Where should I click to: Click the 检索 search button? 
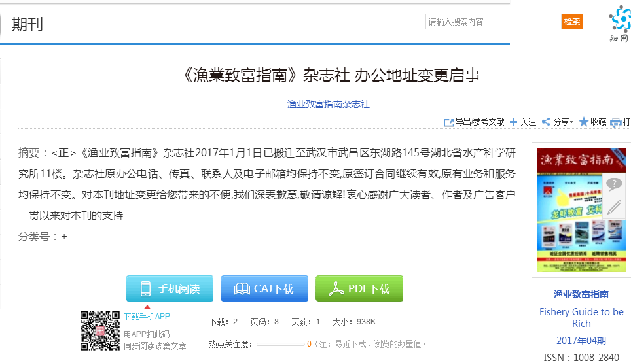tap(572, 22)
